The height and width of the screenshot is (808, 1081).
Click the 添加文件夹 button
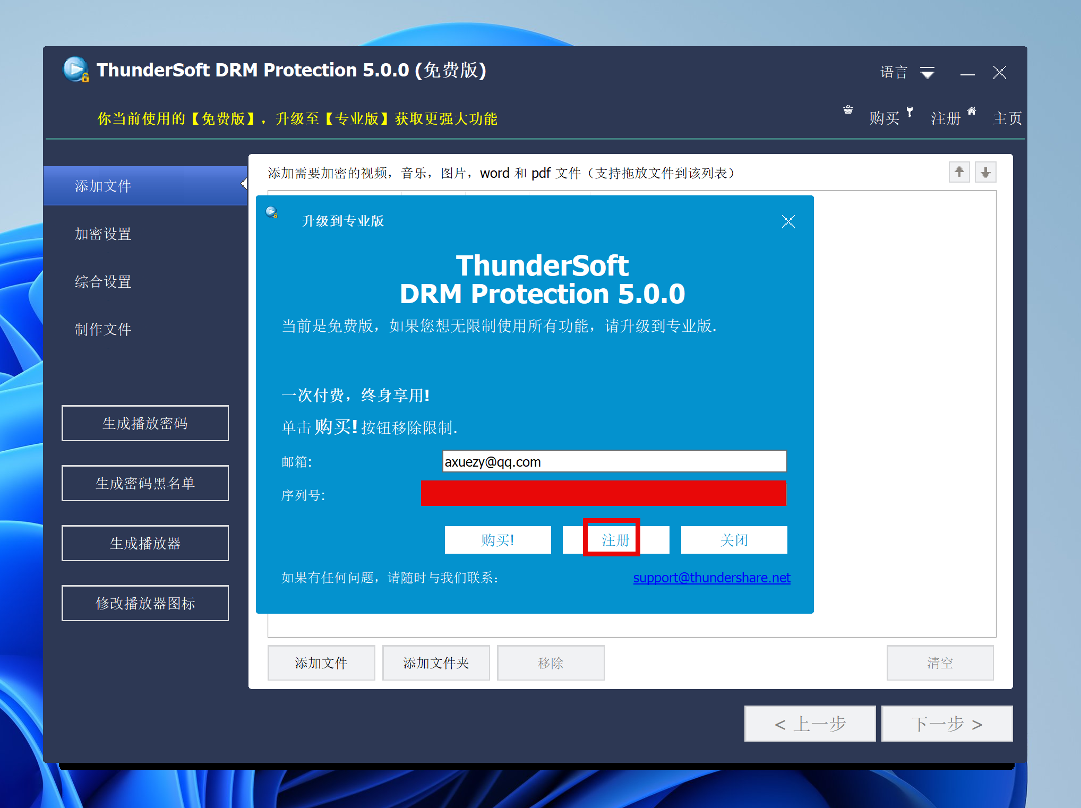[436, 663]
